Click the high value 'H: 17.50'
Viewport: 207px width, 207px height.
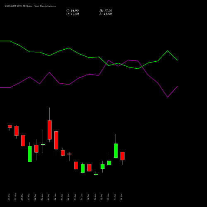(106, 11)
